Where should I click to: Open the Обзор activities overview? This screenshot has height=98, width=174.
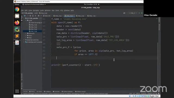[17, 4]
